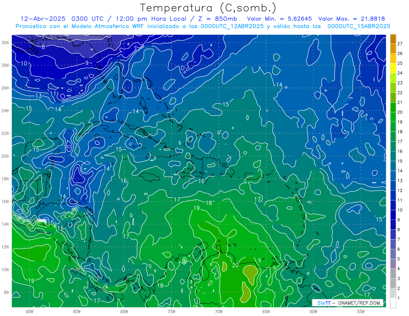The width and height of the screenshot is (409, 316).
Task: Click the title 'Temperatura (C,somb.)'
Action: [x=208, y=8]
